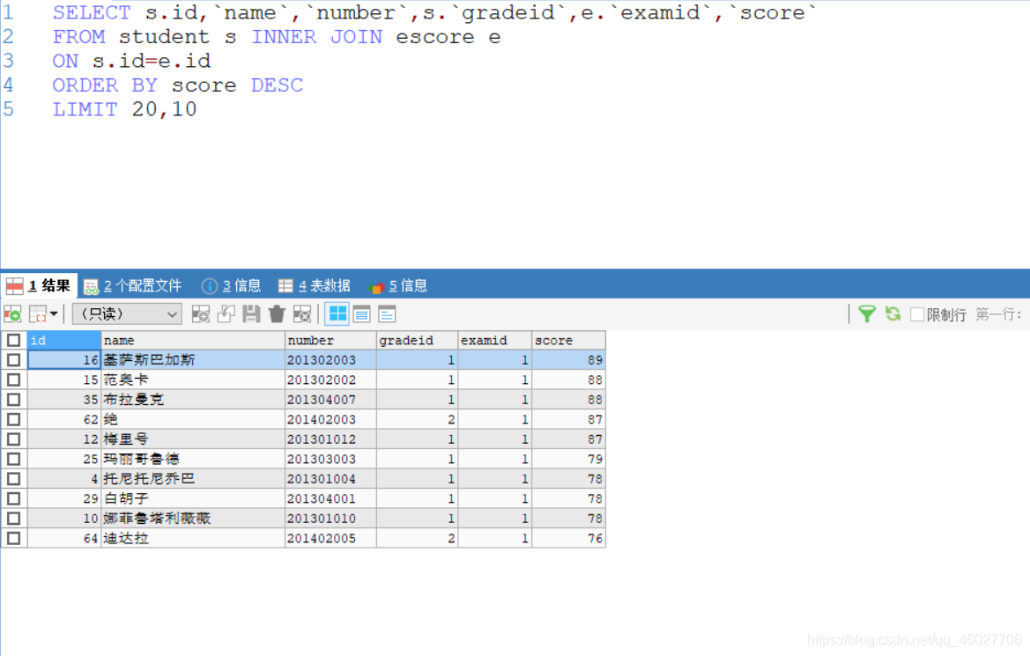Click the gradeid column header
Viewport: 1030px width, 656px height.
coord(418,340)
